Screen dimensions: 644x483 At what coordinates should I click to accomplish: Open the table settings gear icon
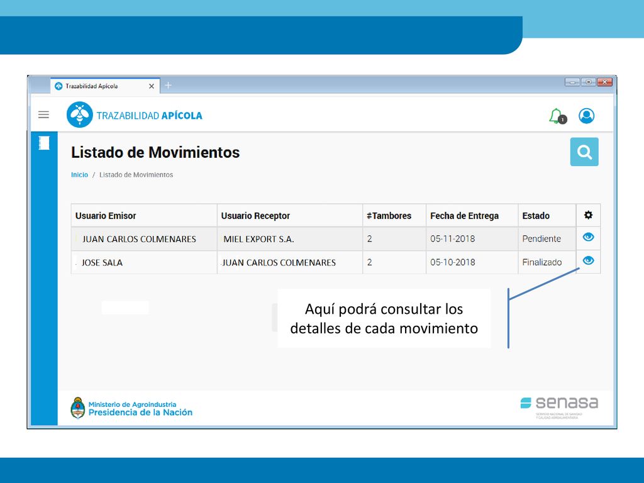[588, 215]
